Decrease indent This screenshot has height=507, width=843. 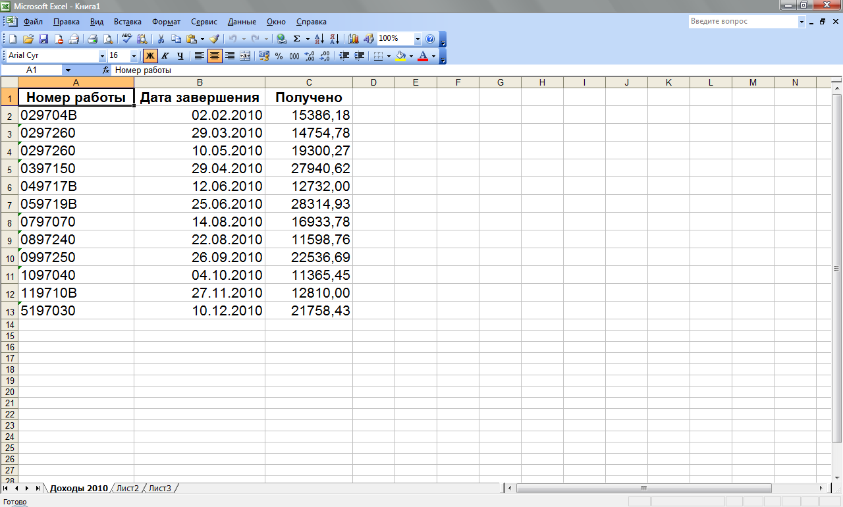344,56
